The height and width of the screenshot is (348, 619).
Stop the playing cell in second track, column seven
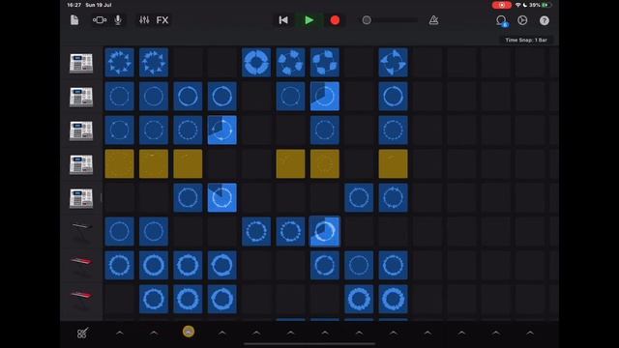(325, 97)
